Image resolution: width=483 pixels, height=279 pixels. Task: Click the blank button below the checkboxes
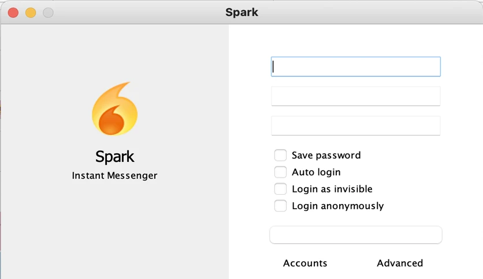356,235
